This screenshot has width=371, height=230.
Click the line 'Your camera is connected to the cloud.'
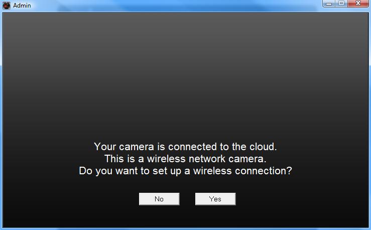tap(185, 147)
